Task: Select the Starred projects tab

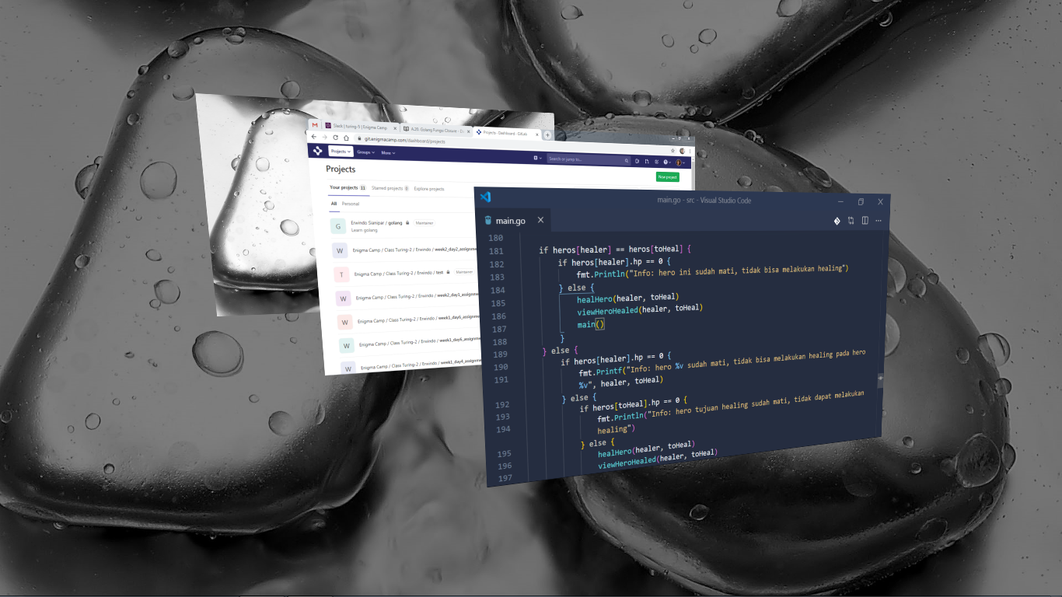Action: pos(390,188)
